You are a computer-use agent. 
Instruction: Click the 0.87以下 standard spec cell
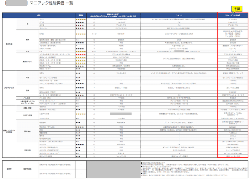pos(121,34)
